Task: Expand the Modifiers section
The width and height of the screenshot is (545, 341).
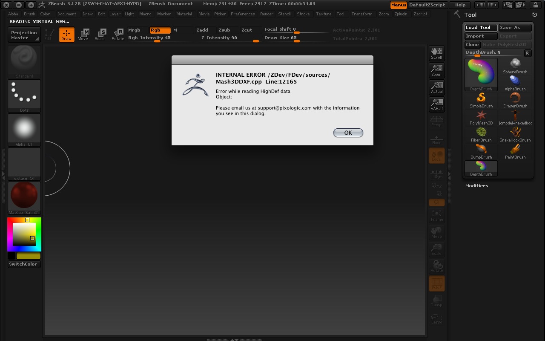Action: coord(477,186)
